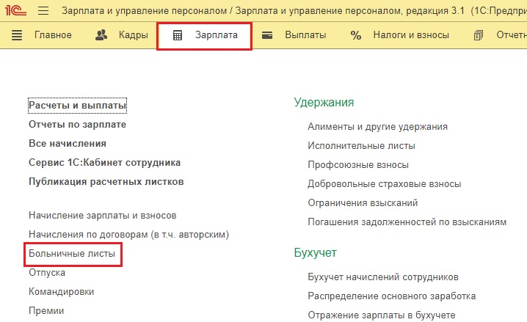Viewport: 527px width, 322px height.
Task: Click the people icon for Кадры
Action: [x=101, y=35]
